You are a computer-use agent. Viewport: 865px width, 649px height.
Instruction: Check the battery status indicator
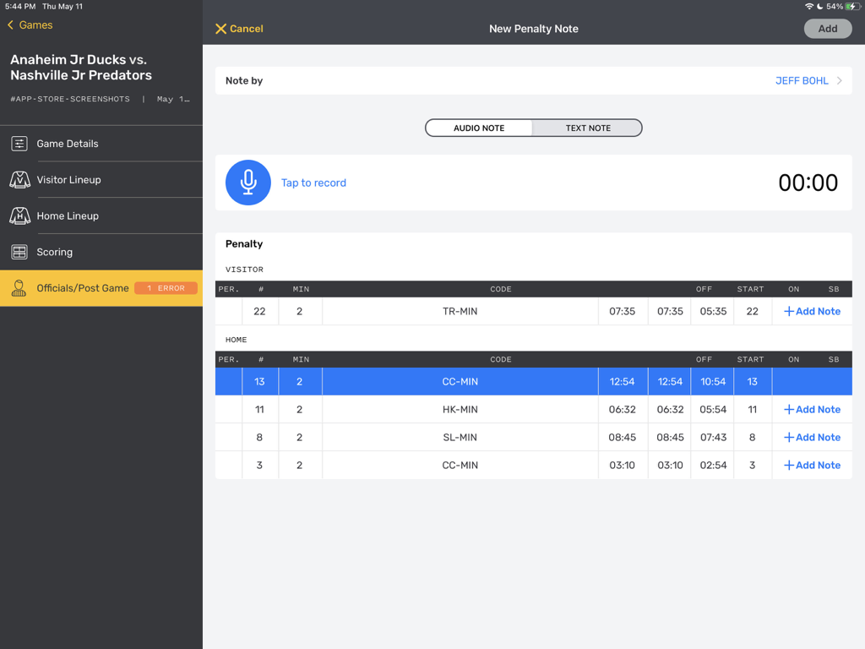click(851, 7)
